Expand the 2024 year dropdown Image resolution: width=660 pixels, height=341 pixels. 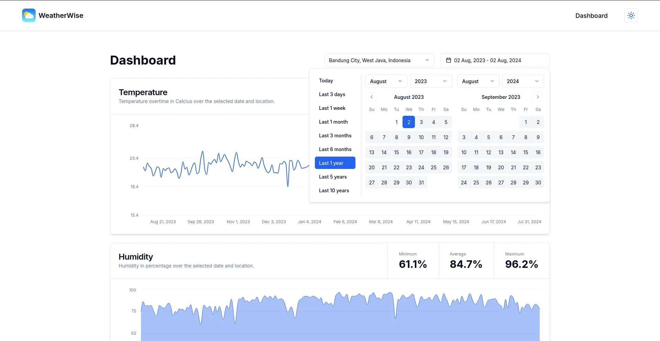pos(523,81)
